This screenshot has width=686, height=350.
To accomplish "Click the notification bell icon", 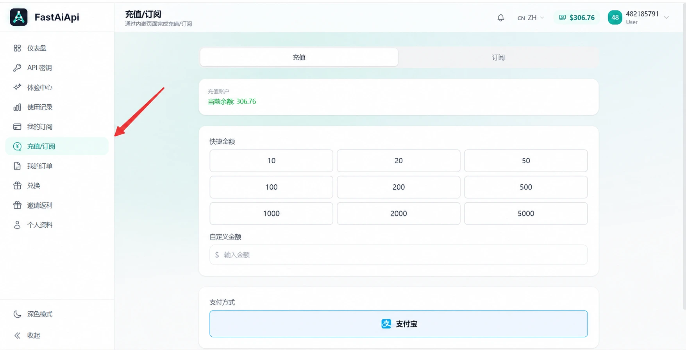I will 500,18.
